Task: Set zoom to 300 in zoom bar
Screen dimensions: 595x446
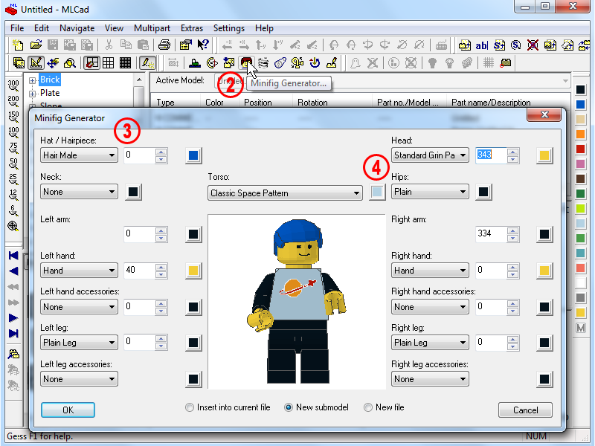Action: coord(13,85)
